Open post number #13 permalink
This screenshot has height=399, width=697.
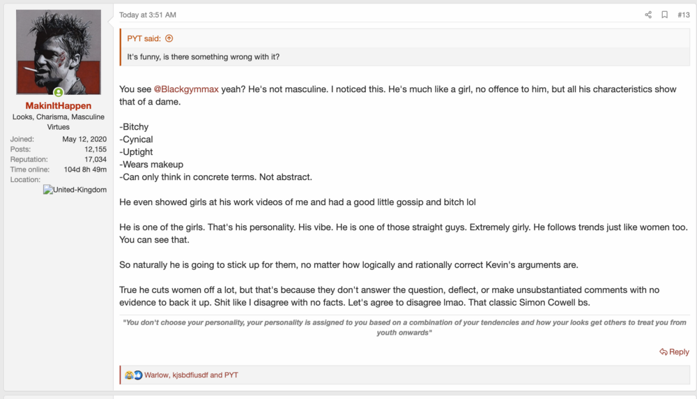click(x=684, y=15)
